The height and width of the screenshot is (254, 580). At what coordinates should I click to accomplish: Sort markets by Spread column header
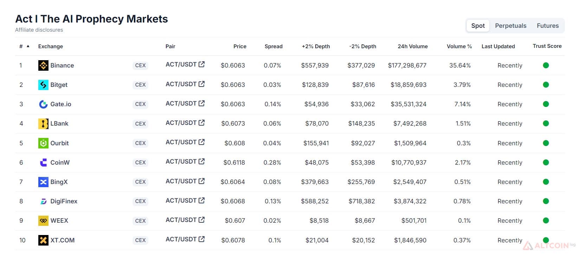click(x=273, y=46)
